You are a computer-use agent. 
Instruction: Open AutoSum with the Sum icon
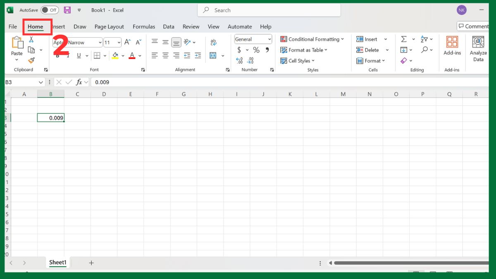tap(404, 39)
